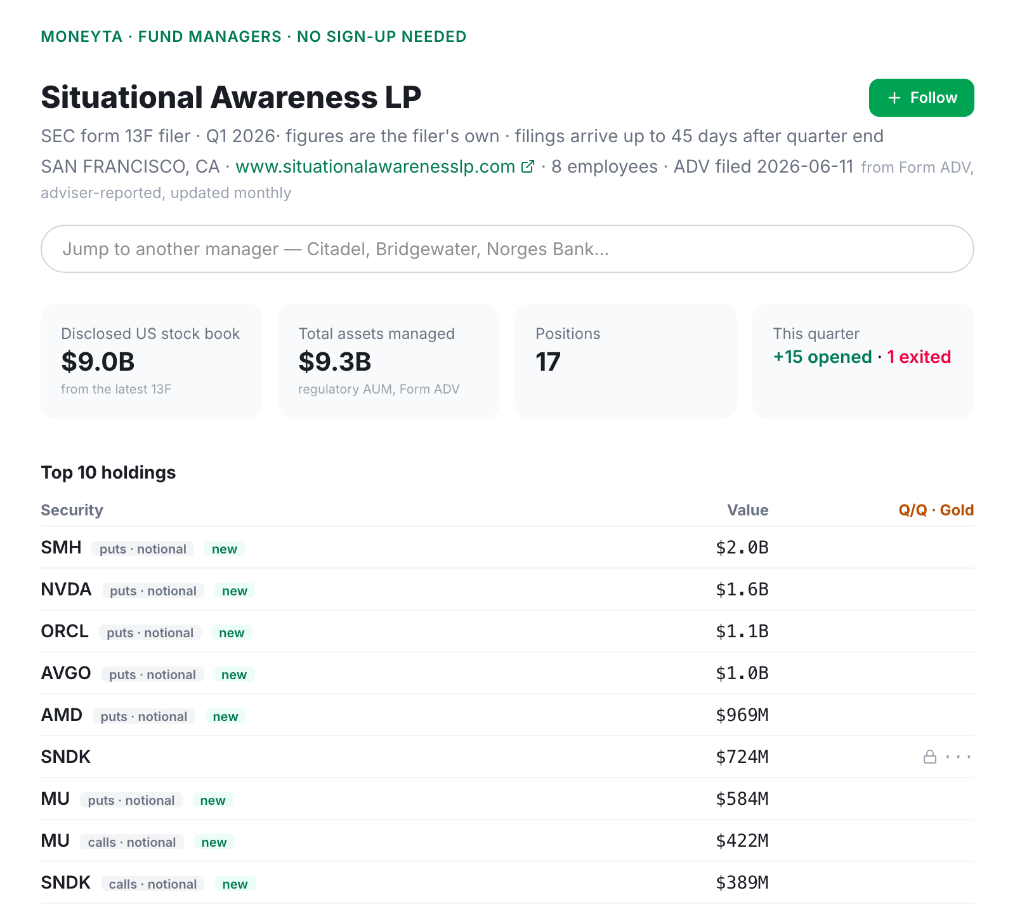Viewport: 1015px width, 914px height.
Task: Click the Value column header
Action: (x=747, y=510)
